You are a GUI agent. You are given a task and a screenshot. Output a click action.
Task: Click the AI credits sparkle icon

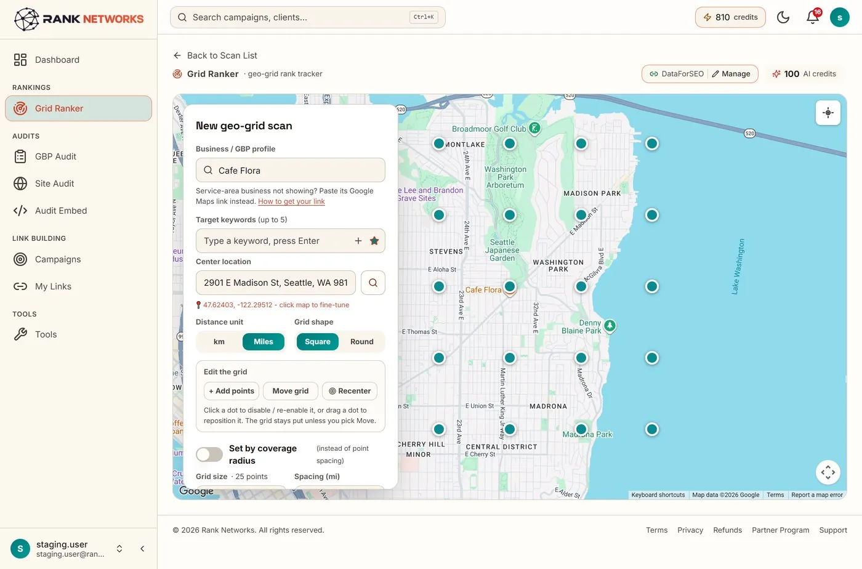click(776, 74)
